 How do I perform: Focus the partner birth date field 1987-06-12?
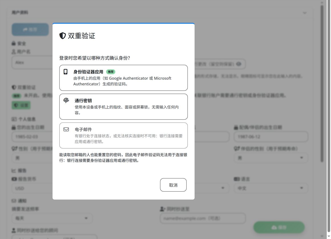click(271, 137)
